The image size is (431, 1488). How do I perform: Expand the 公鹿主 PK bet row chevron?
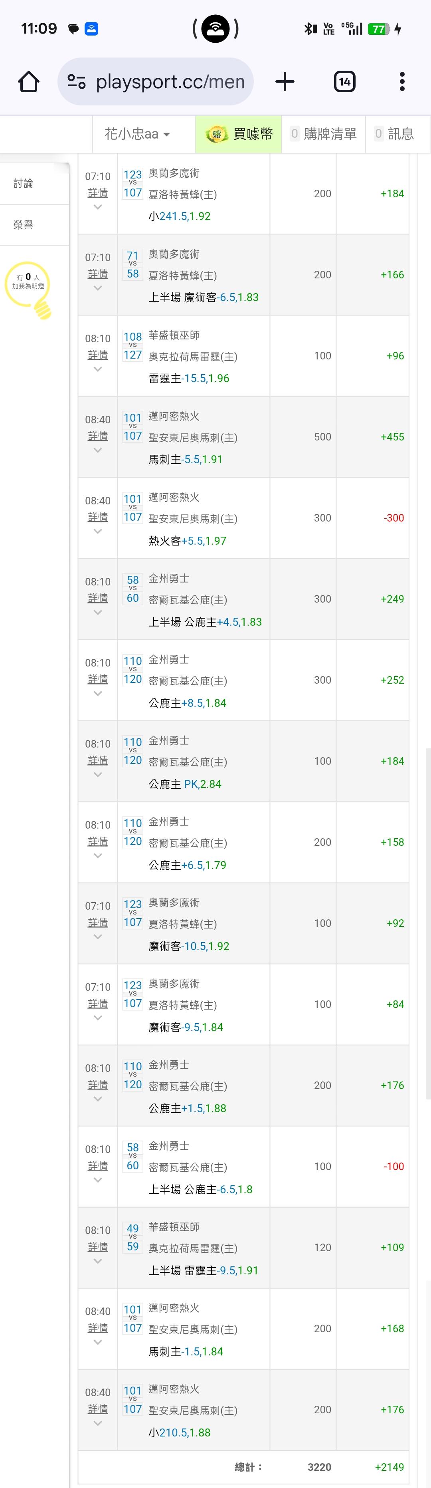[97, 775]
